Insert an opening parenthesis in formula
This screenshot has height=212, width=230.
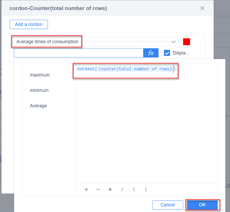[134, 190]
